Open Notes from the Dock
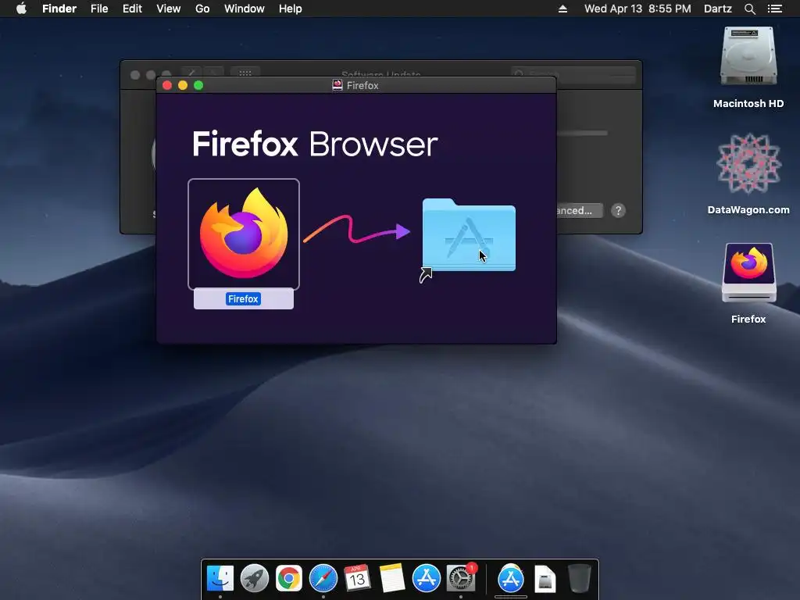The width and height of the screenshot is (800, 600). tap(392, 579)
